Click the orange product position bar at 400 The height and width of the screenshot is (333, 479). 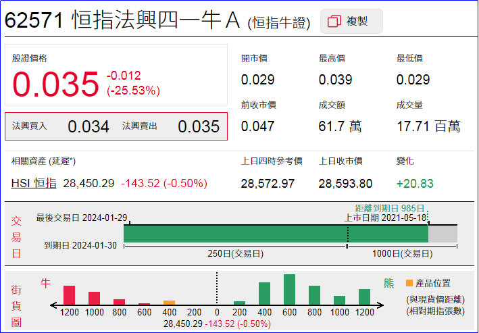(x=170, y=303)
